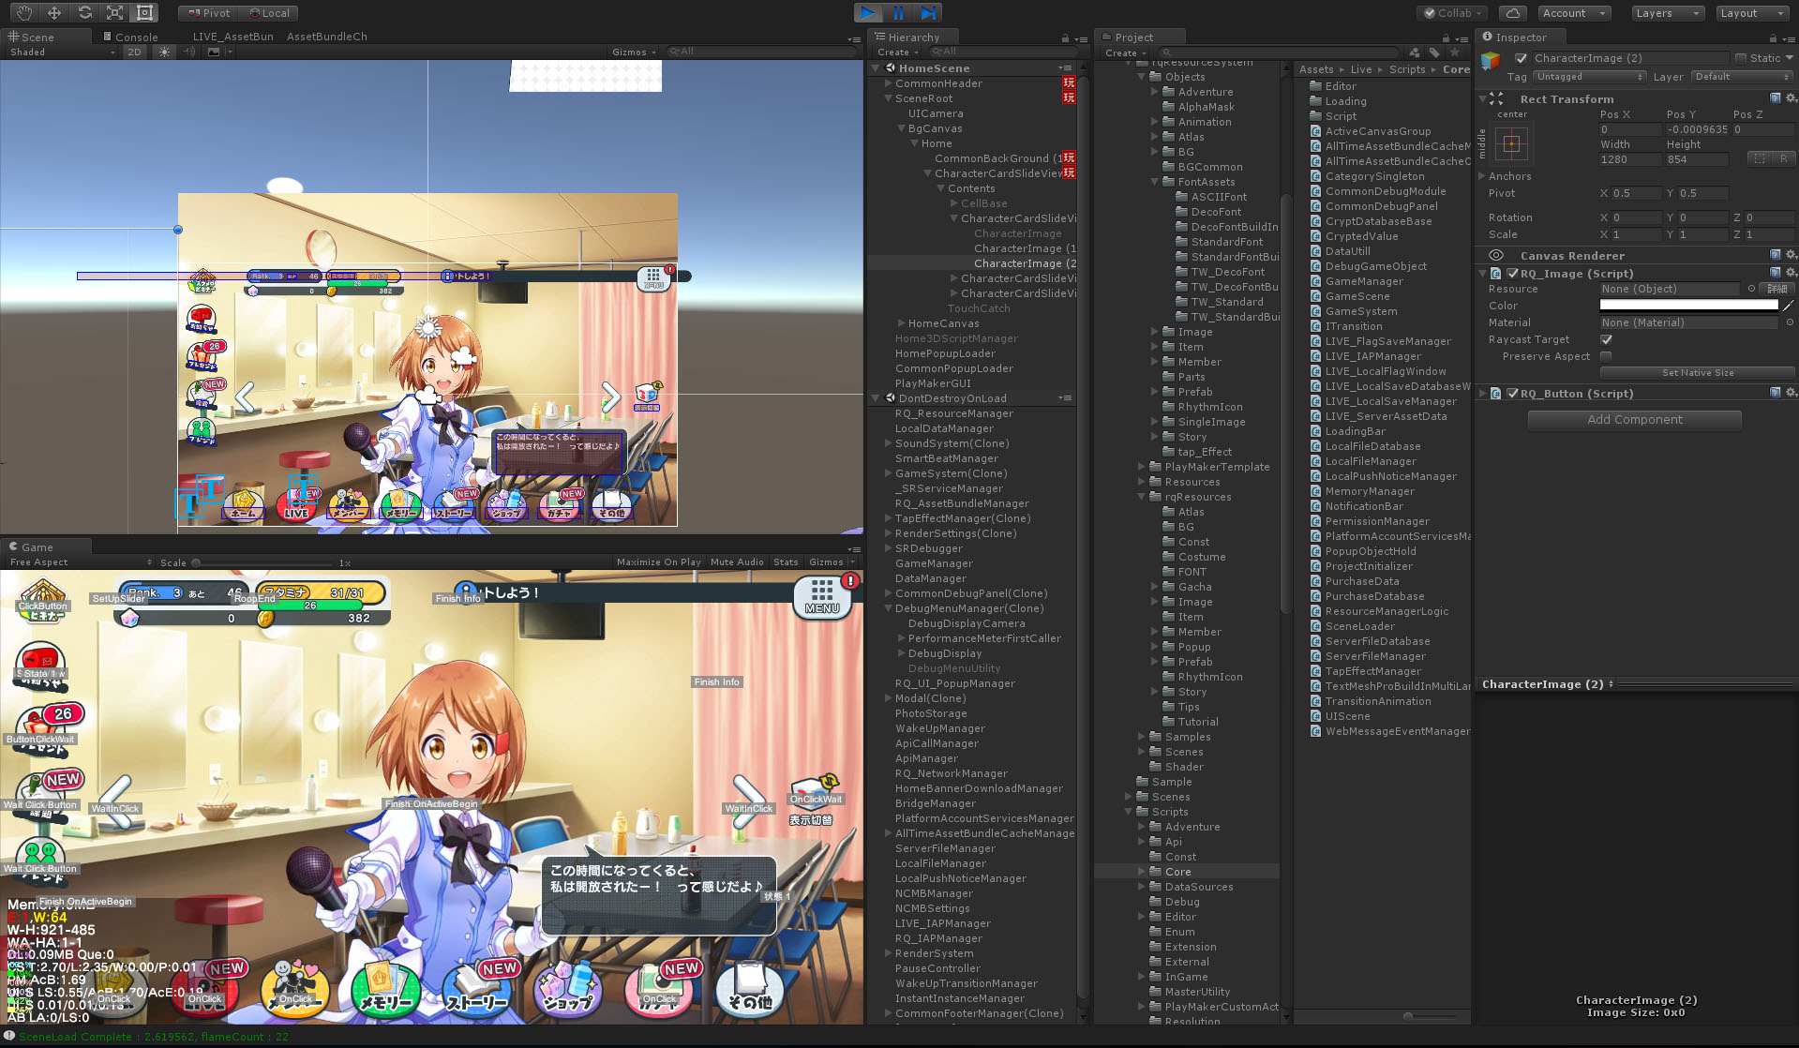Open the Layer Default dropdown
This screenshot has height=1048, width=1799.
tap(1742, 77)
